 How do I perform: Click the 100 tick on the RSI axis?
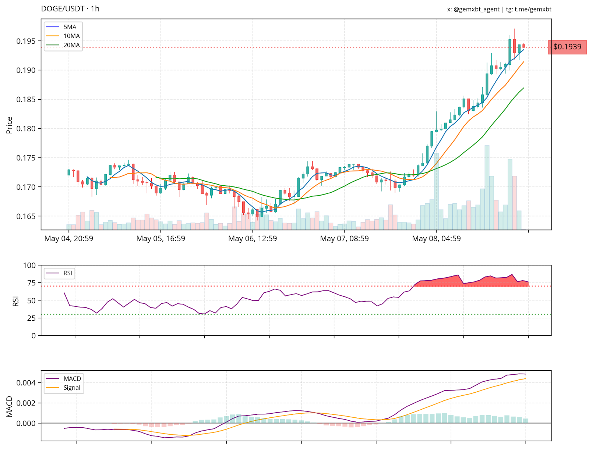tap(29, 266)
